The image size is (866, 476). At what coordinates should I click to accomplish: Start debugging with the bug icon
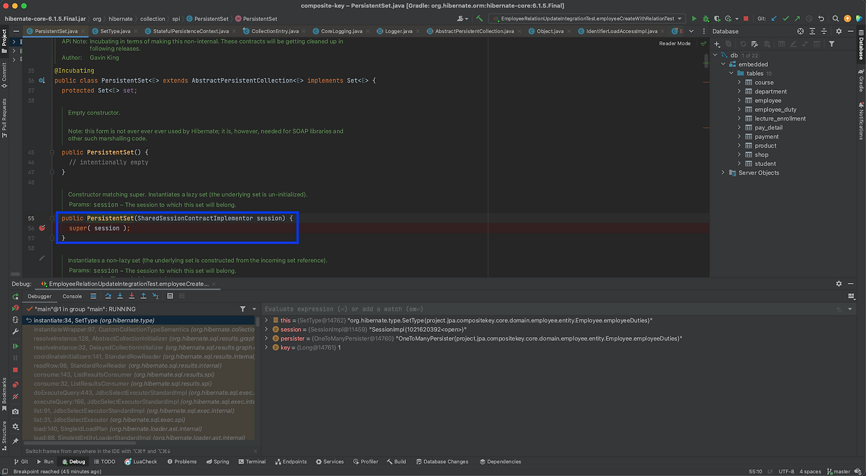pos(706,19)
